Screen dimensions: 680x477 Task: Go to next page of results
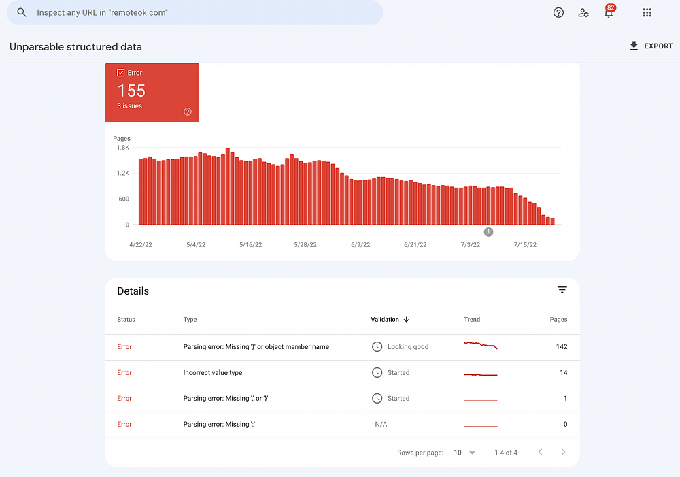(x=563, y=452)
